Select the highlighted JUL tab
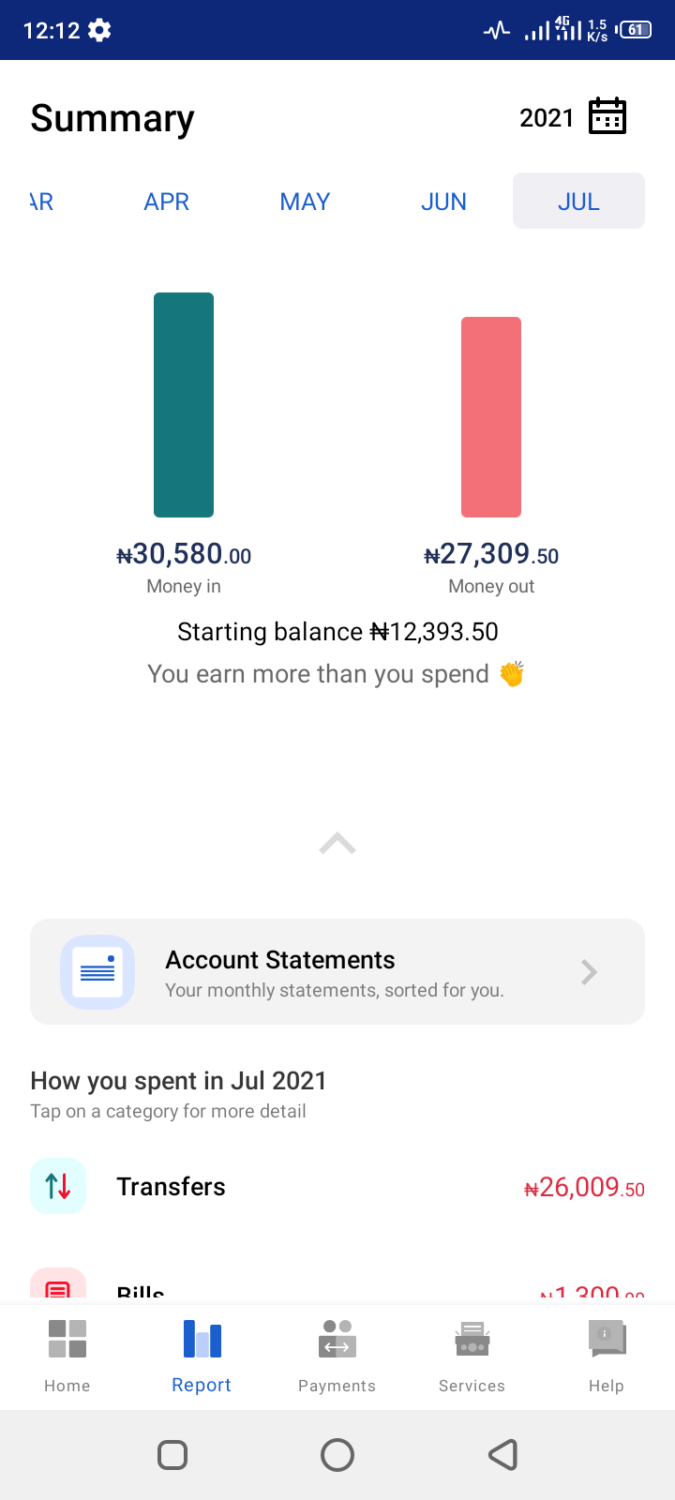 [578, 201]
